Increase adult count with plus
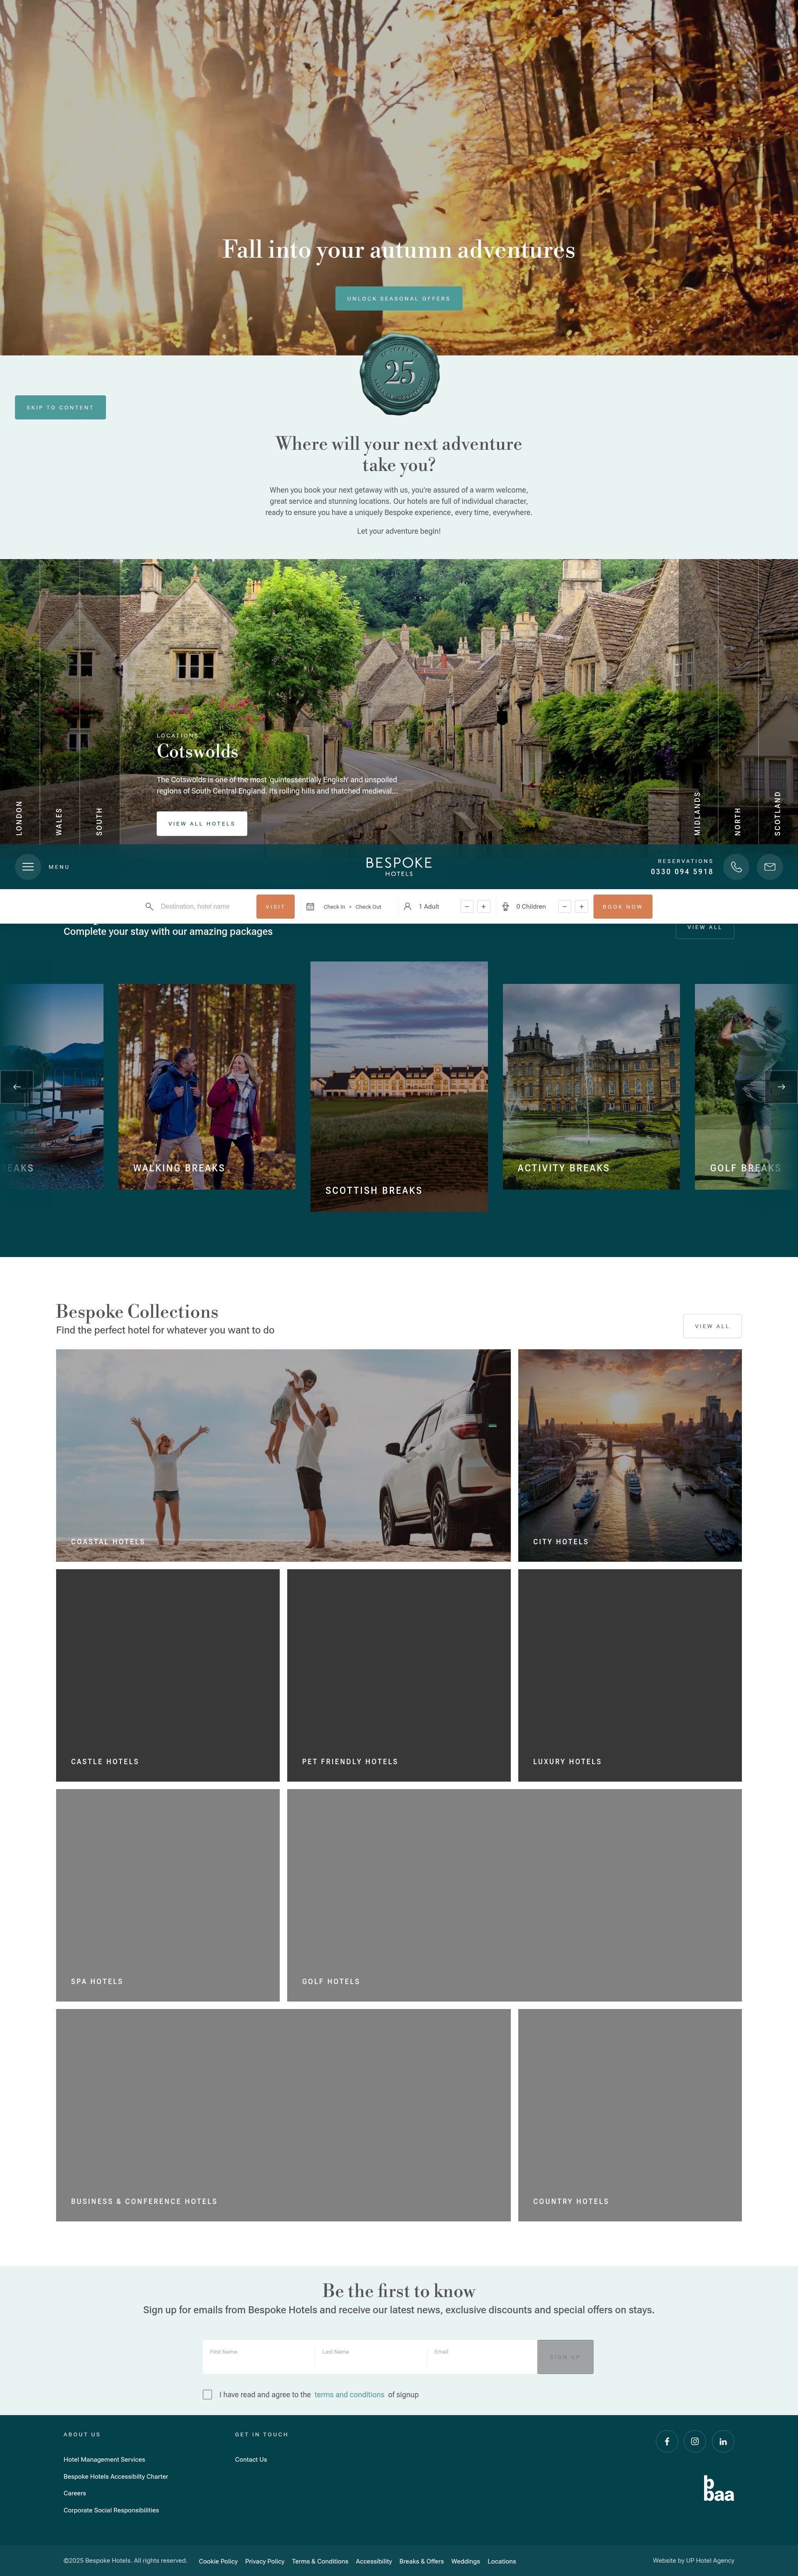The width and height of the screenshot is (798, 2576). pyautogui.click(x=484, y=907)
